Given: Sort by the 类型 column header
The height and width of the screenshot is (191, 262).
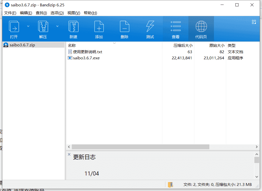Looking at the screenshot, I should click(x=231, y=45).
